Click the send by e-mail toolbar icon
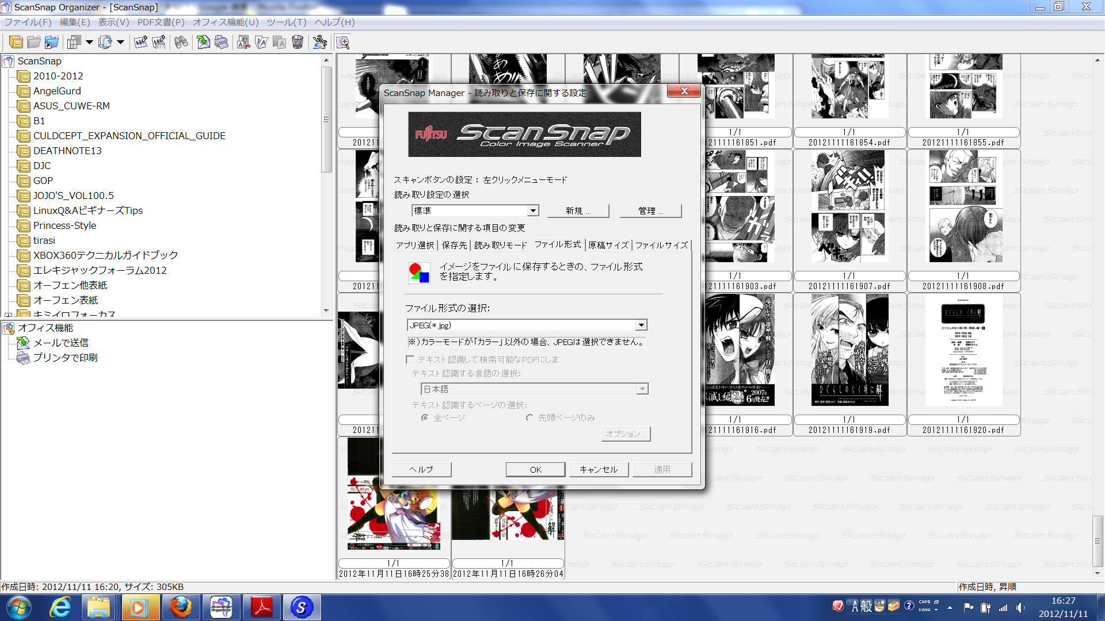 (203, 42)
